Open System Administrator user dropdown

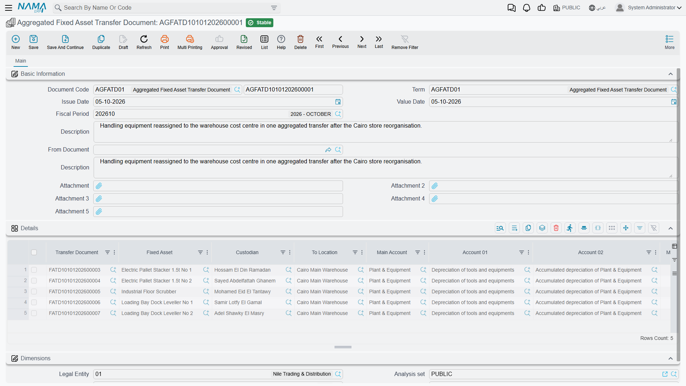(x=648, y=8)
